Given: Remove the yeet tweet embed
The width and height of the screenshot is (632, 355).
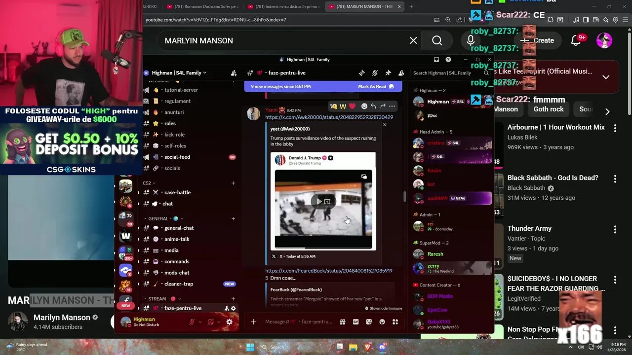Looking at the screenshot, I should 385,124.
